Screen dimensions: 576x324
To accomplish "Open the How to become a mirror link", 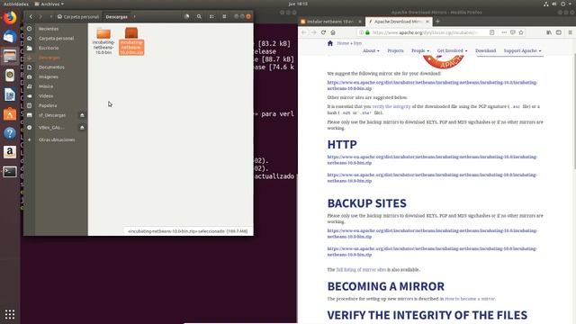I will [470, 299].
